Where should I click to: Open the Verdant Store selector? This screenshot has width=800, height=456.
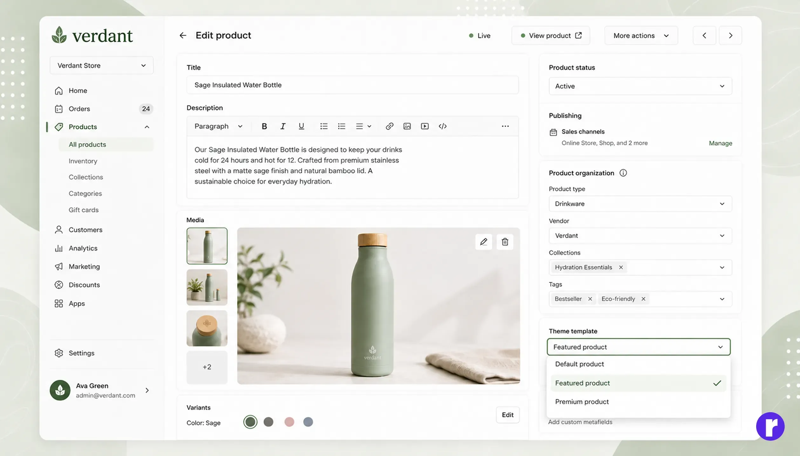[102, 65]
